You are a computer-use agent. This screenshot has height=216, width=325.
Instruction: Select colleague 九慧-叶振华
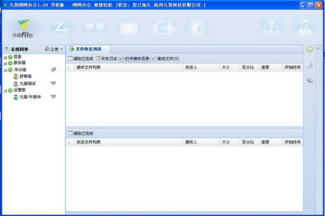tap(30, 97)
